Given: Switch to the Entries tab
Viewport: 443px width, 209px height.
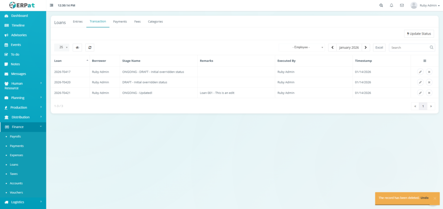Looking at the screenshot, I should 78,22.
